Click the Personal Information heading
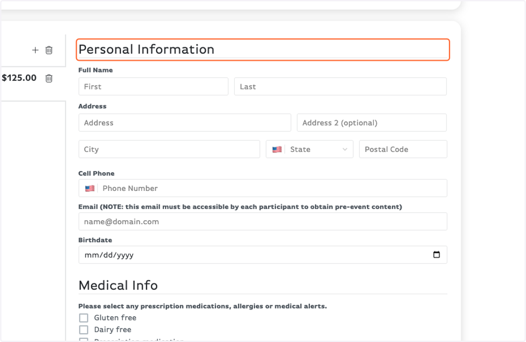Image resolution: width=526 pixels, height=342 pixels. pos(146,49)
